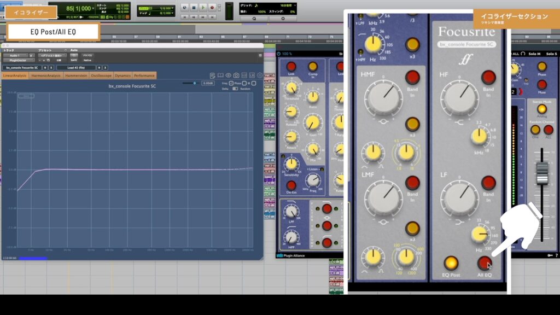Viewport: 560px width, 315px height.
Task: Click the HMF gain knob
Action: [x=383, y=98]
